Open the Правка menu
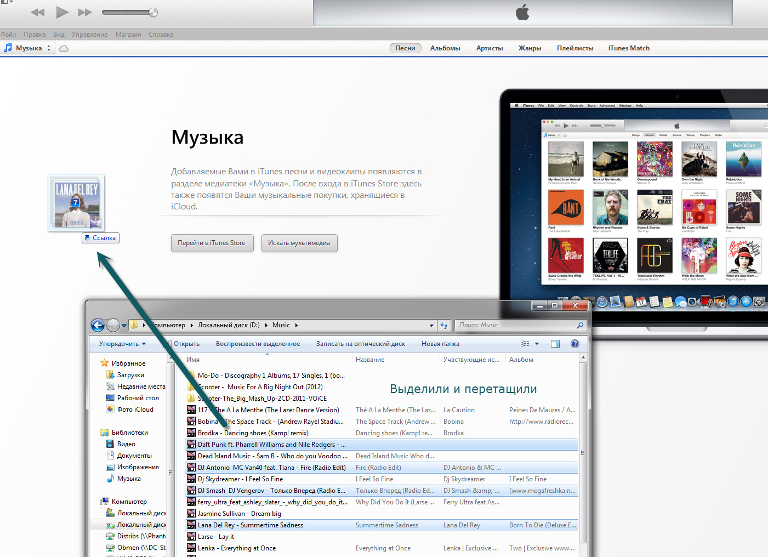The width and height of the screenshot is (768, 557). [35, 35]
